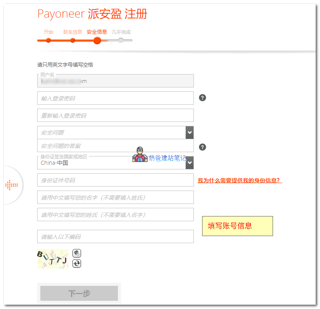This screenshot has height=309, width=320.
Task: Play the audio captcha speaker icon
Action: (x=77, y=253)
